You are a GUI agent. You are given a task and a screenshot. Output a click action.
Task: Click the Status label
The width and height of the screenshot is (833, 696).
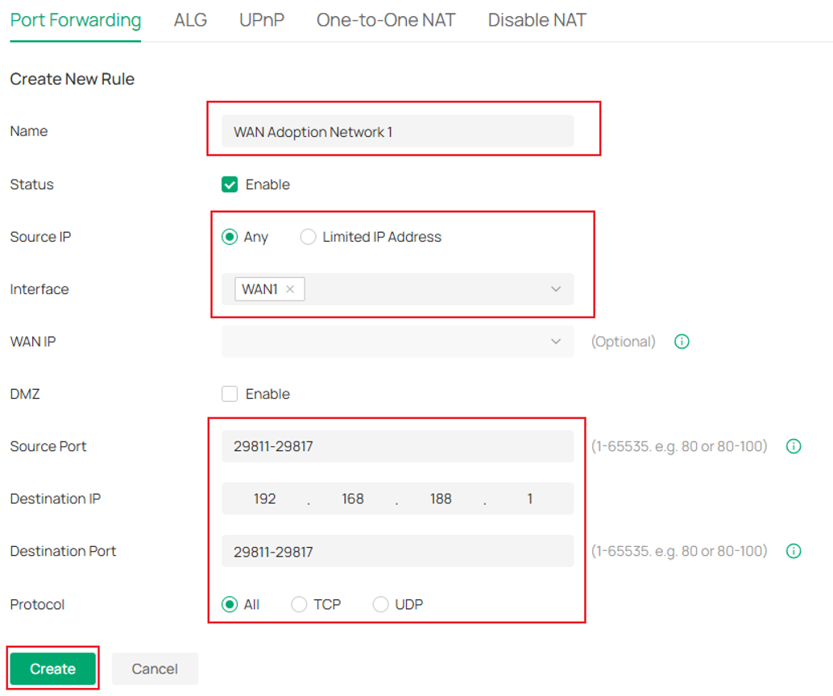32,184
